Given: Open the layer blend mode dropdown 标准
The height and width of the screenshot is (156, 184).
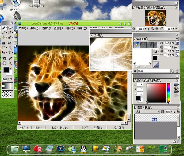Looking at the screenshot, I should [x=147, y=112].
